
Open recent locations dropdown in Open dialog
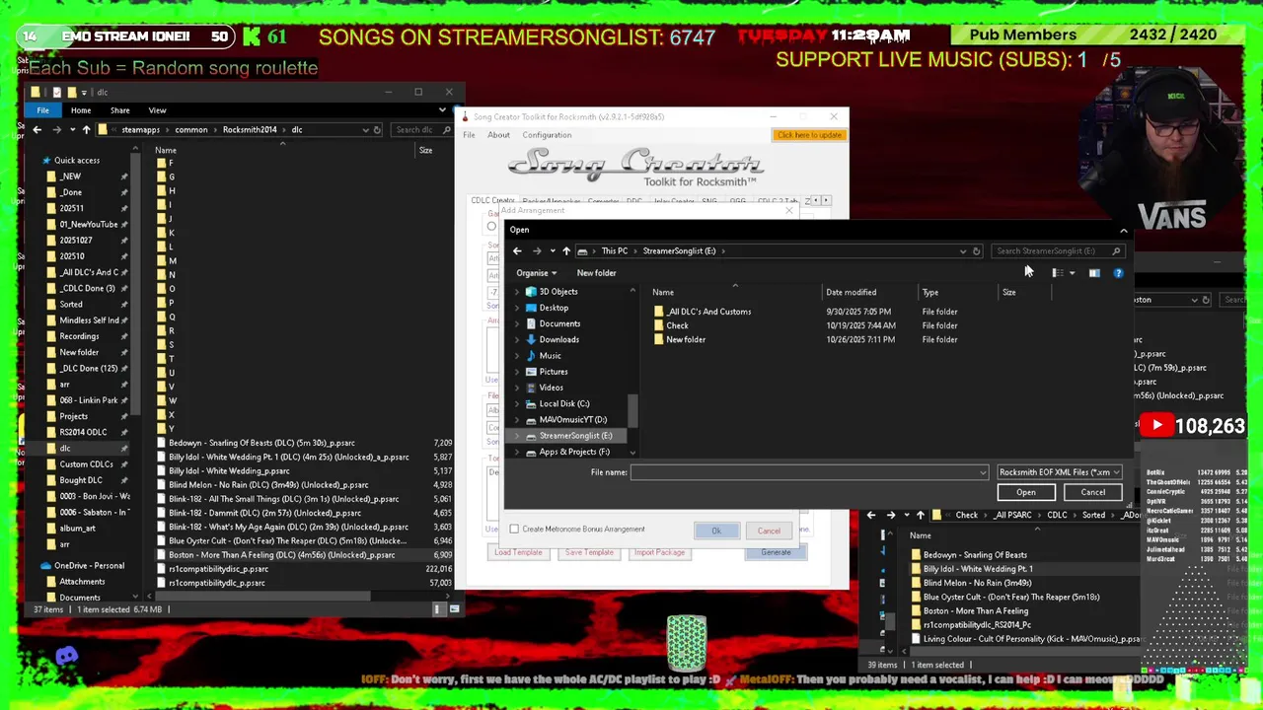[x=552, y=250]
